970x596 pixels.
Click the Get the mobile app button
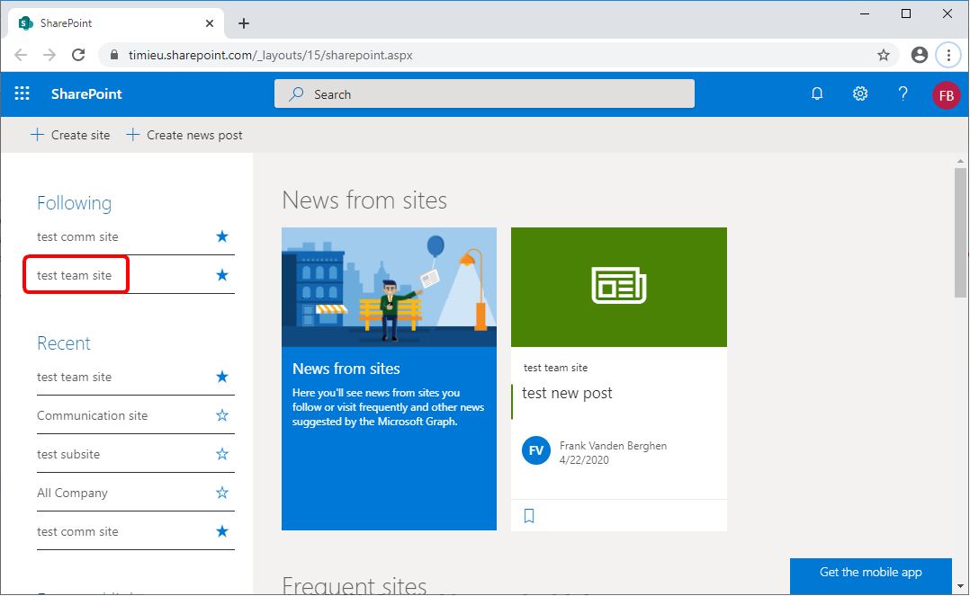pos(870,575)
